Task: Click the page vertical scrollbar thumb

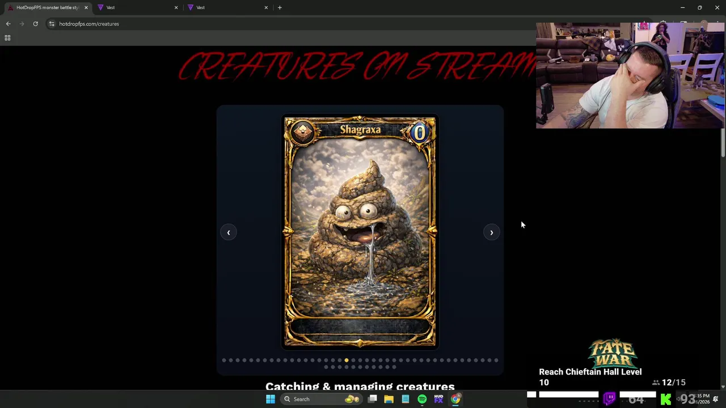Action: tap(723, 143)
